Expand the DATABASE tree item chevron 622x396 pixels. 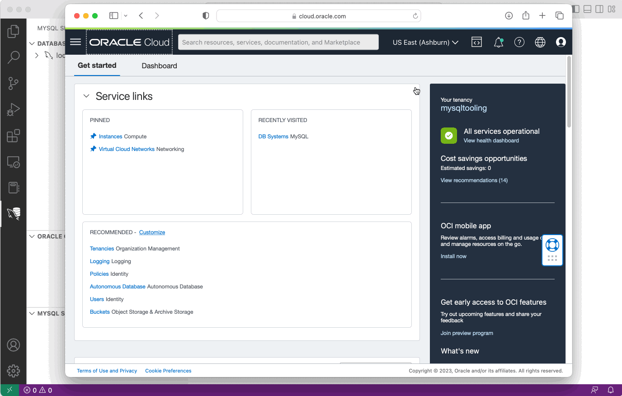click(32, 43)
